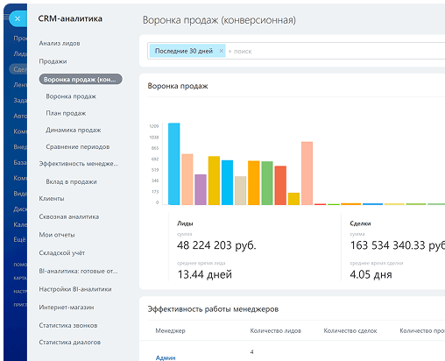445x361 pixels.
Task: Click the tallest blue bar in chart
Action: (174, 164)
